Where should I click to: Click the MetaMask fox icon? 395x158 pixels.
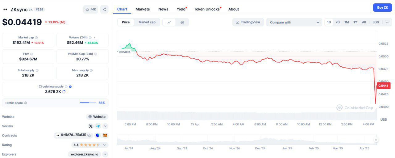coord(105,135)
